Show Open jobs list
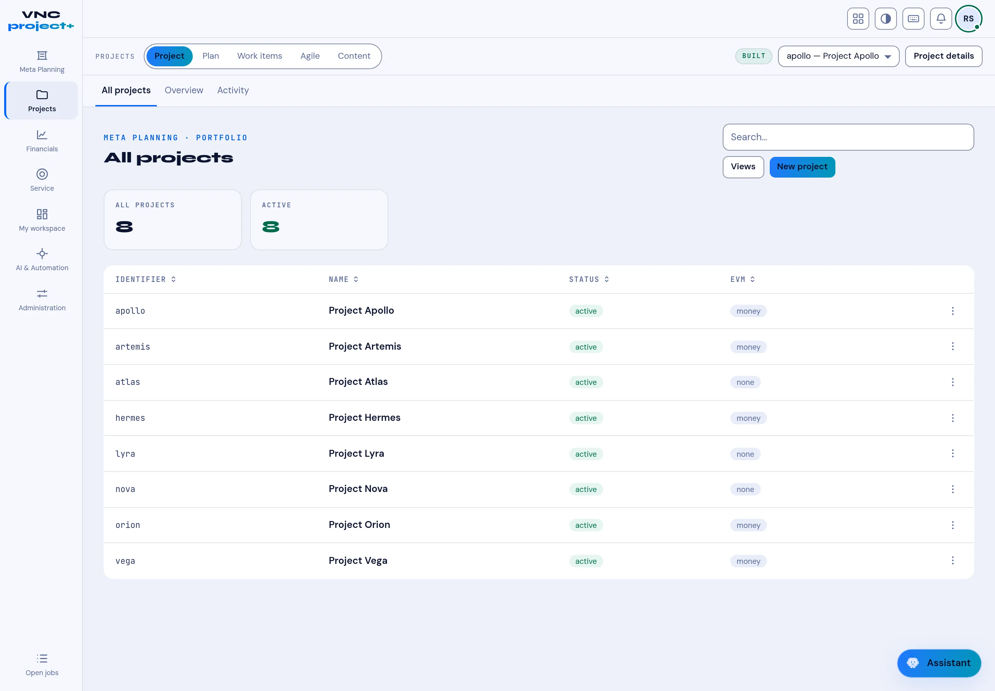 (41, 665)
